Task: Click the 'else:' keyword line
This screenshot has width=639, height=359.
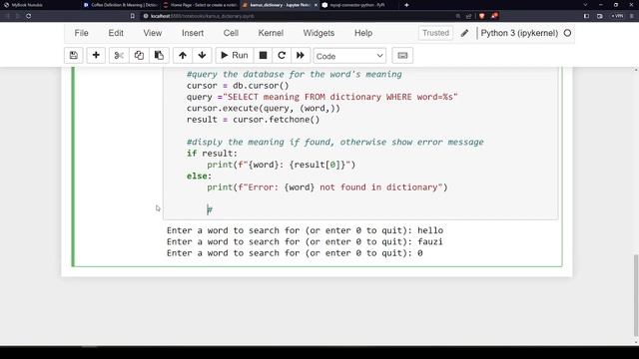Action: pyautogui.click(x=200, y=177)
